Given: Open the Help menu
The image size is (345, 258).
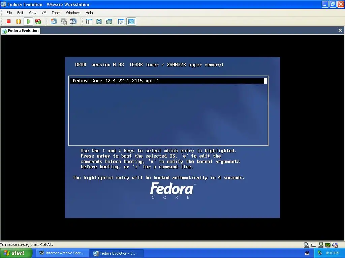Looking at the screenshot, I should [x=89, y=13].
